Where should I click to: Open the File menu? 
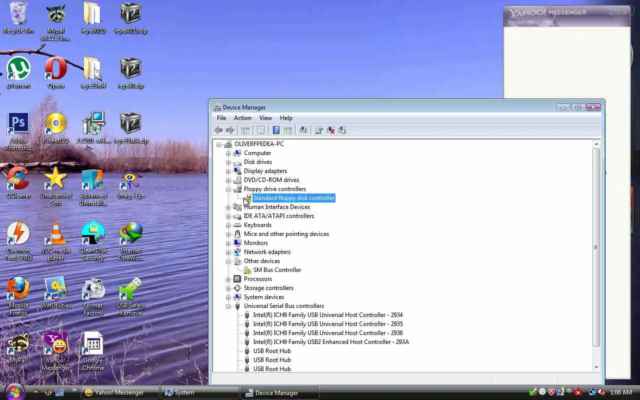(x=221, y=118)
